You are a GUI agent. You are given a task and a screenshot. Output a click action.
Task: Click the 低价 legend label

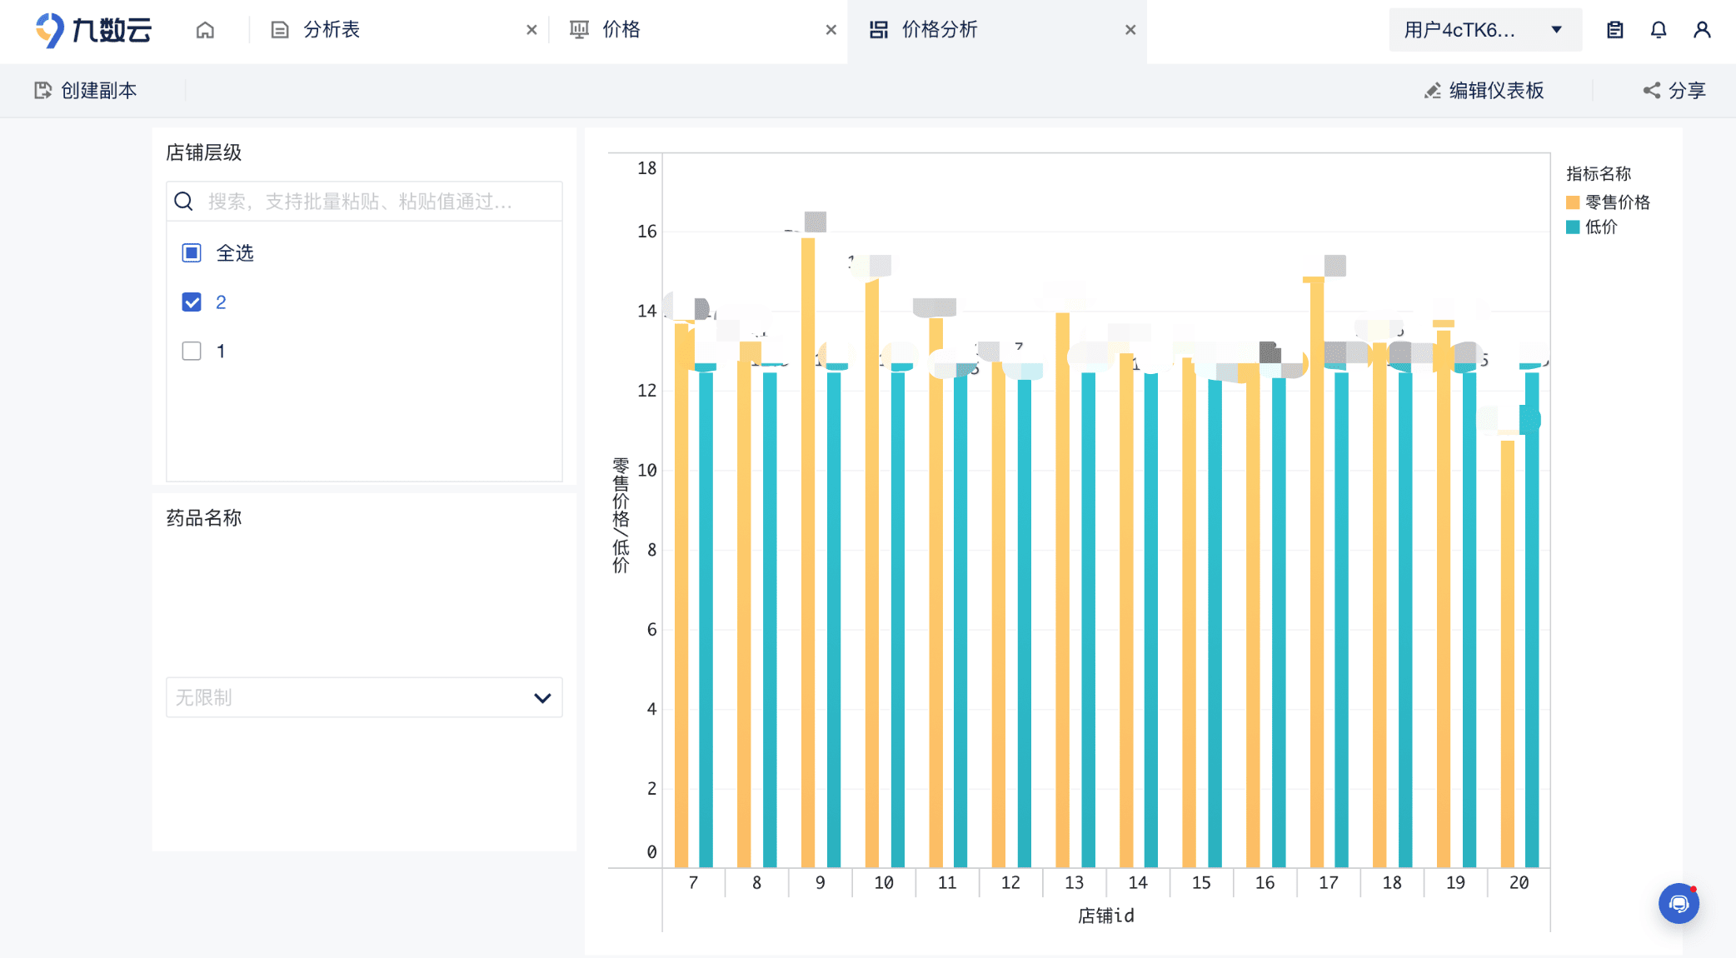coord(1601,227)
